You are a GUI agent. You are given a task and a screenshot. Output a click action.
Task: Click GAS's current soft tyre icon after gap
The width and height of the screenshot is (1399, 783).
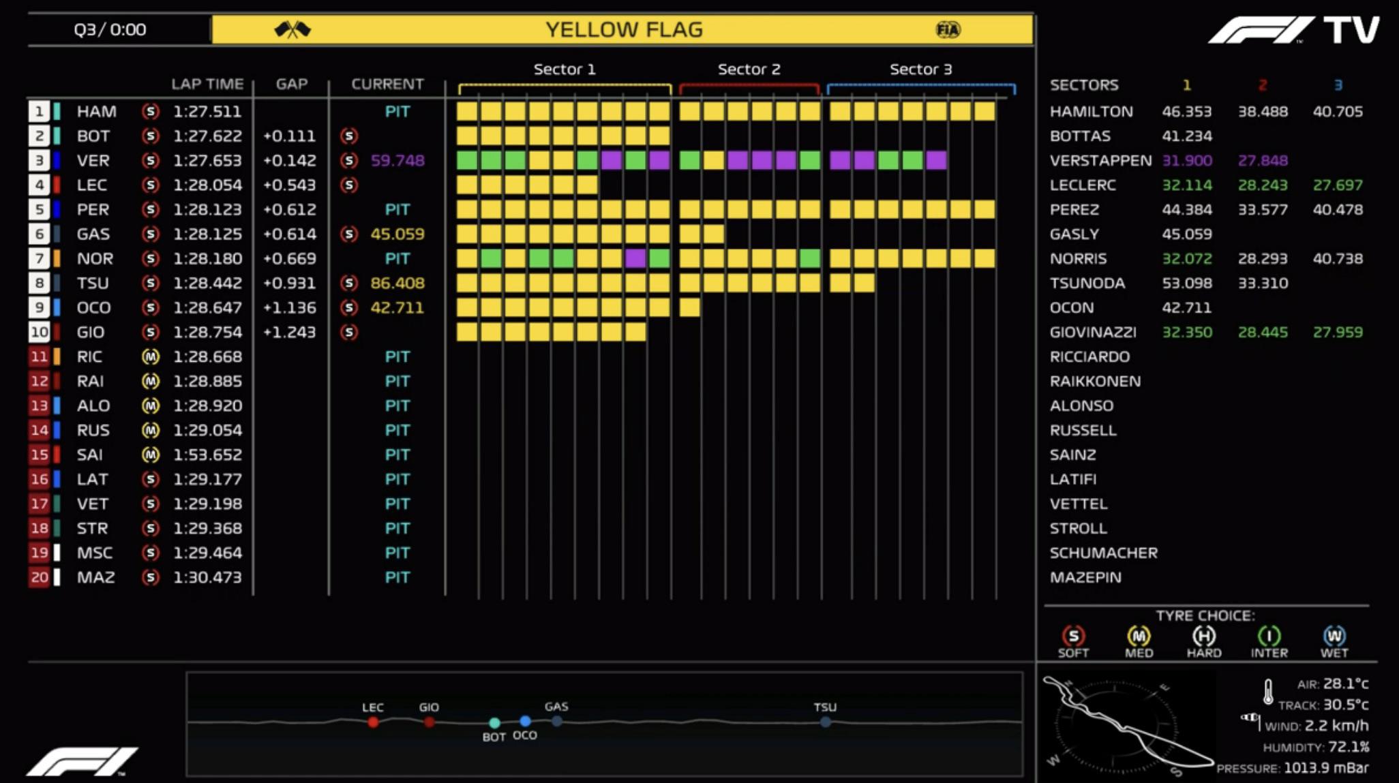point(348,234)
